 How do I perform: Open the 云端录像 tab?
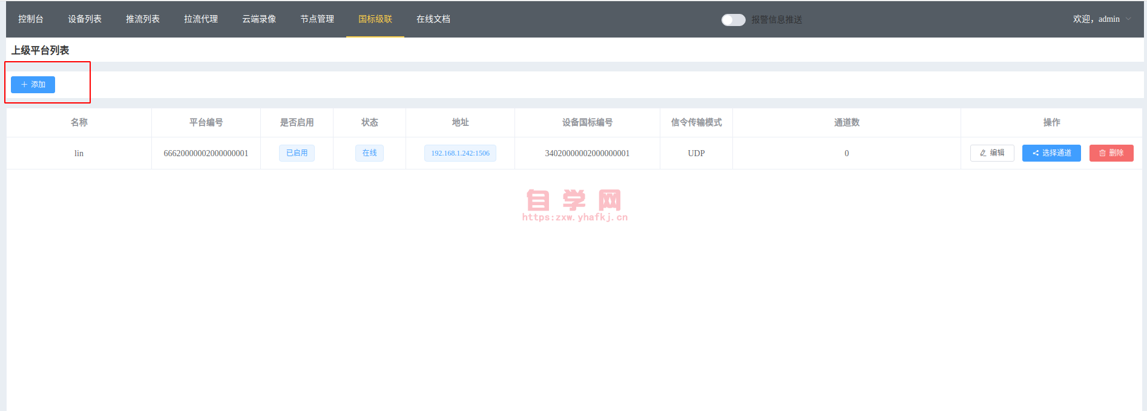pos(259,19)
